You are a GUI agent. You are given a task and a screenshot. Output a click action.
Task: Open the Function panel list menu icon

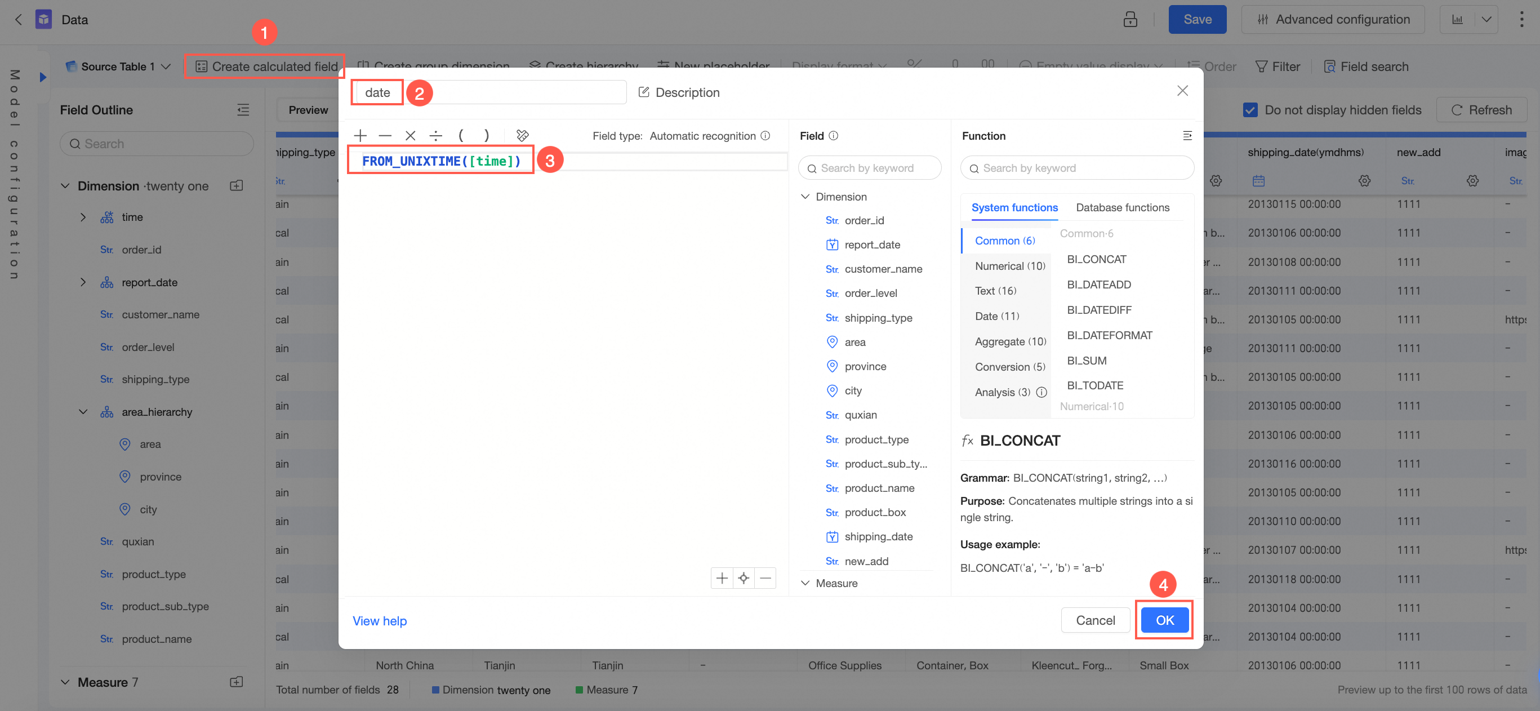1187,136
